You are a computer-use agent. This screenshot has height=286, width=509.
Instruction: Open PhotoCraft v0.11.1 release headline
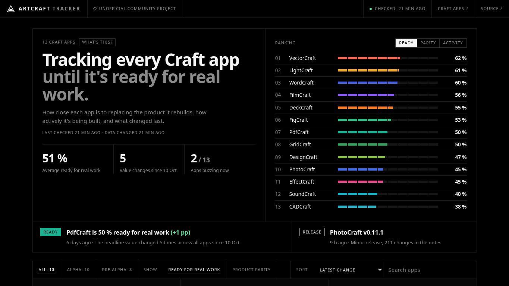click(356, 232)
